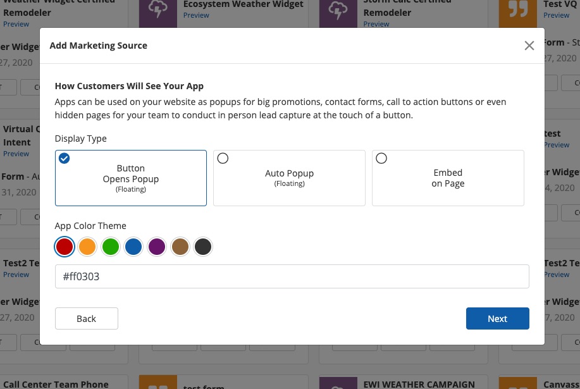Go back with the Back button
Screen dimensions: 580x389
87,319
